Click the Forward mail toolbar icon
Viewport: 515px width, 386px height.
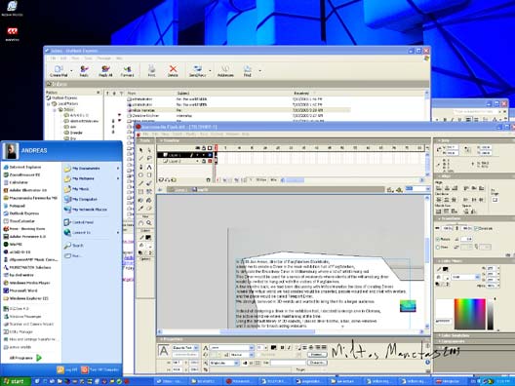[127, 71]
